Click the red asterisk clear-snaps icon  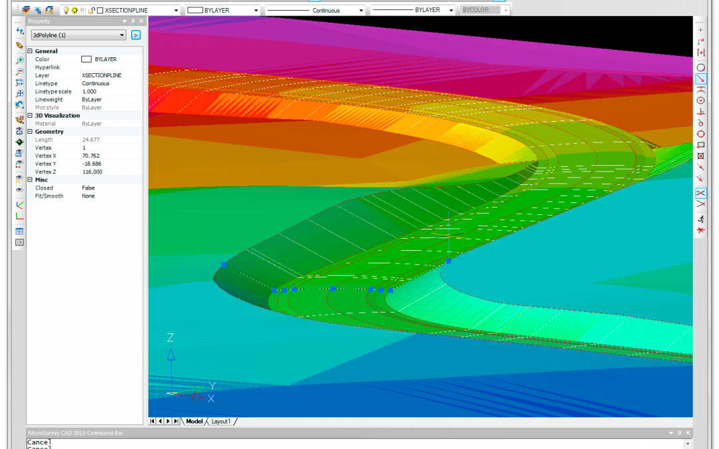coord(700,230)
